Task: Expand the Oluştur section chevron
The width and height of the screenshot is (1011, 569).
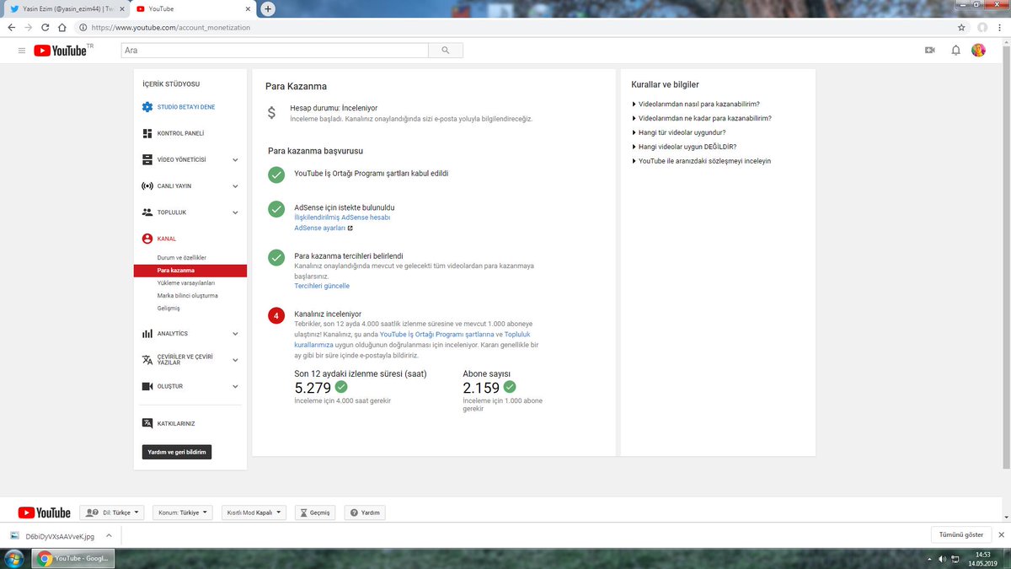Action: click(235, 386)
